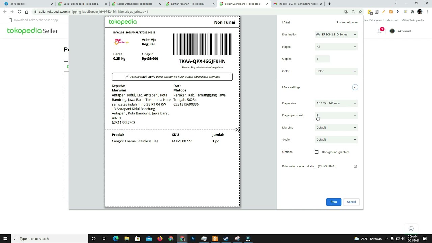Image resolution: width=432 pixels, height=243 pixels.
Task: Click the booking code TKAA-QPX46GJF9HN
Action: (202, 61)
